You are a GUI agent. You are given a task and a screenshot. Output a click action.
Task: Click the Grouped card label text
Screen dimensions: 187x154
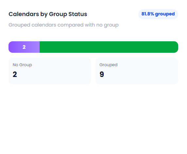click(109, 65)
